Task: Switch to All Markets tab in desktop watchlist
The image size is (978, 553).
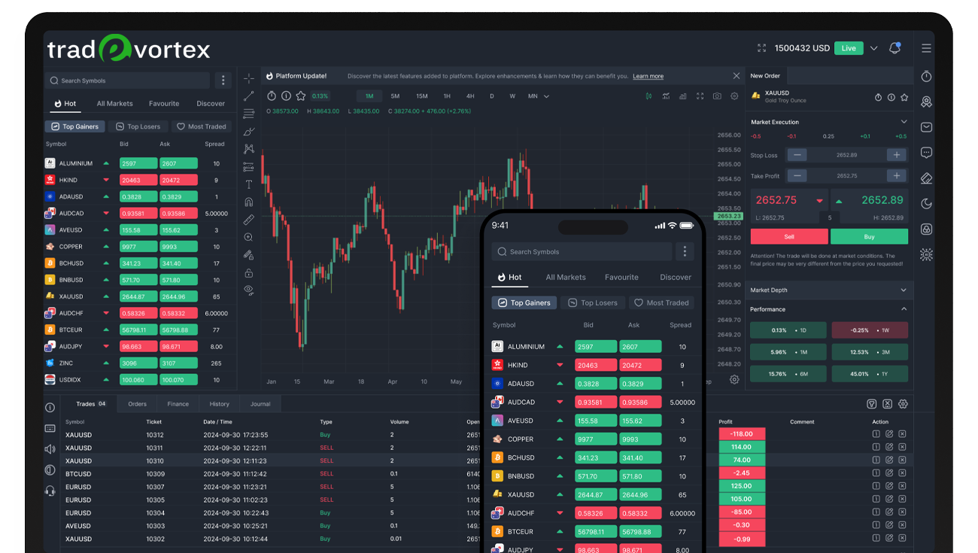Action: [114, 104]
